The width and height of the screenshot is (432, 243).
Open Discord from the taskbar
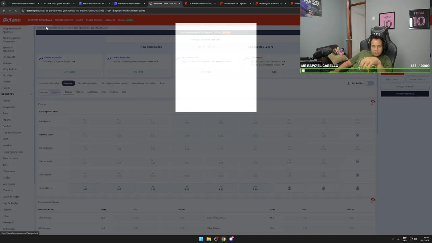[x=231, y=239]
